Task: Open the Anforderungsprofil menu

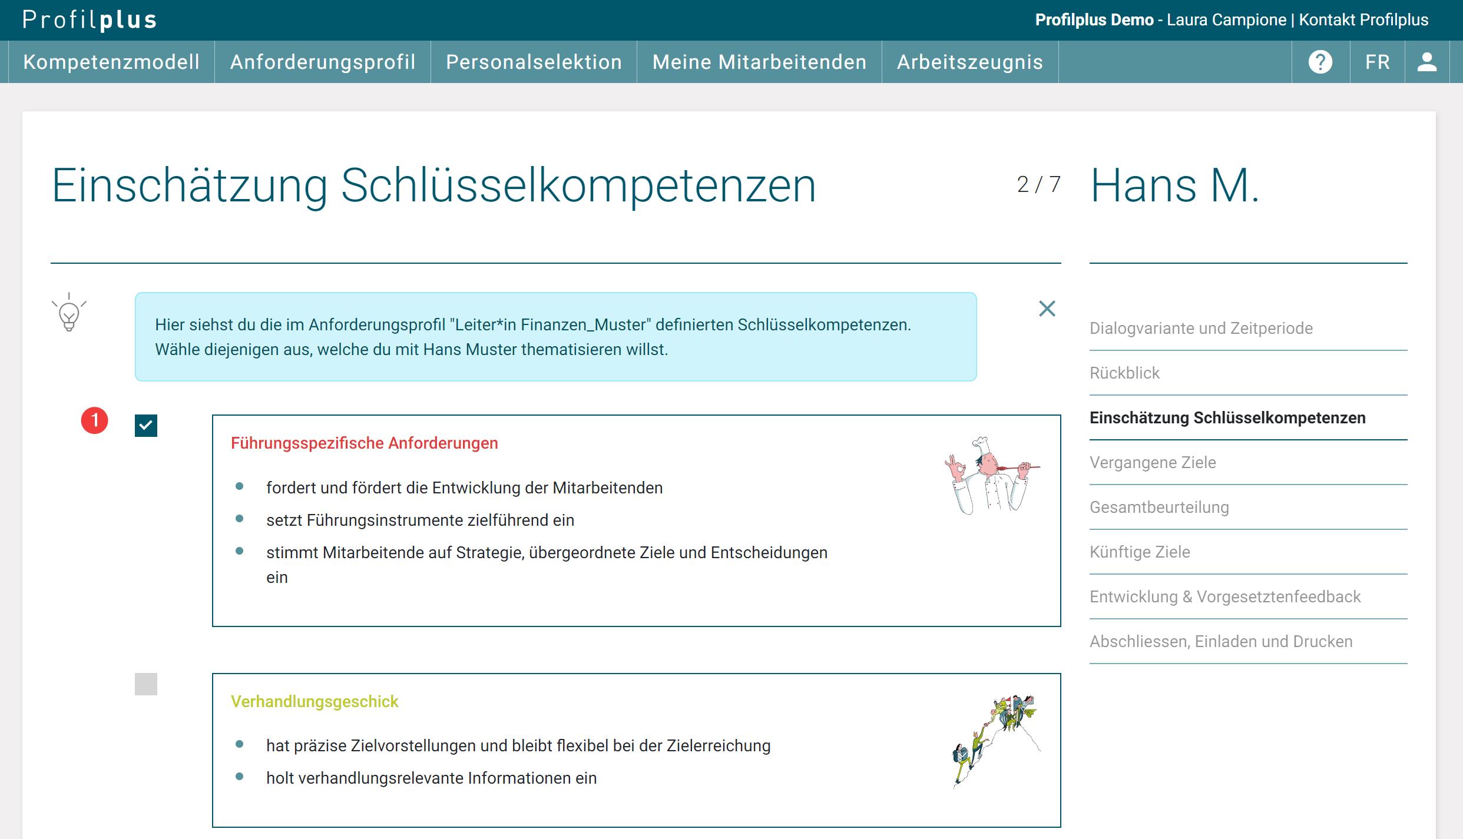Action: [323, 62]
